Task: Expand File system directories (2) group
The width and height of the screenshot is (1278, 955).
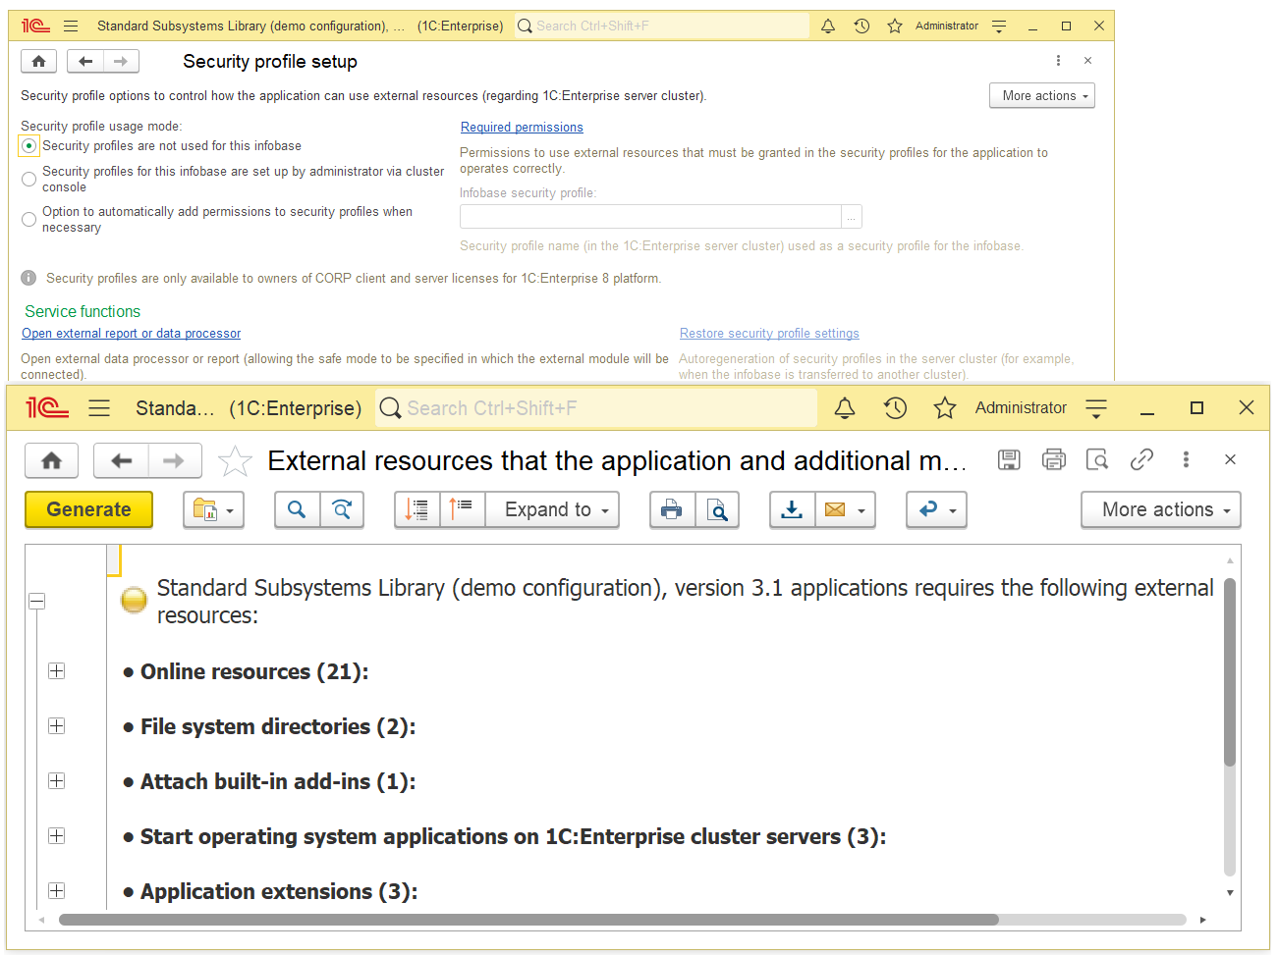Action: [x=57, y=726]
